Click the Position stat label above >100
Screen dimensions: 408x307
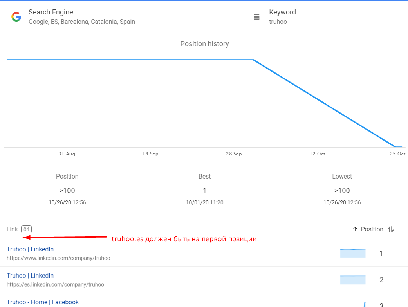67,176
